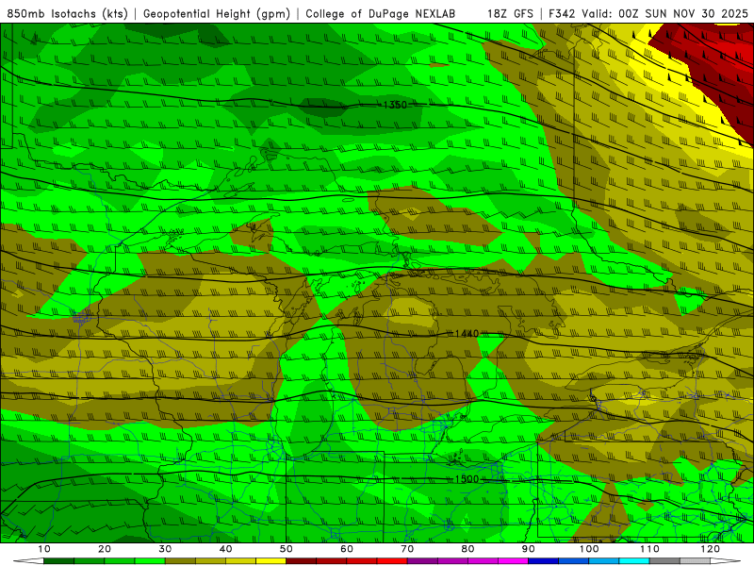754x566 pixels.
Task: Click the magenta 85-90 kt legend swatch
Action: (x=513, y=561)
